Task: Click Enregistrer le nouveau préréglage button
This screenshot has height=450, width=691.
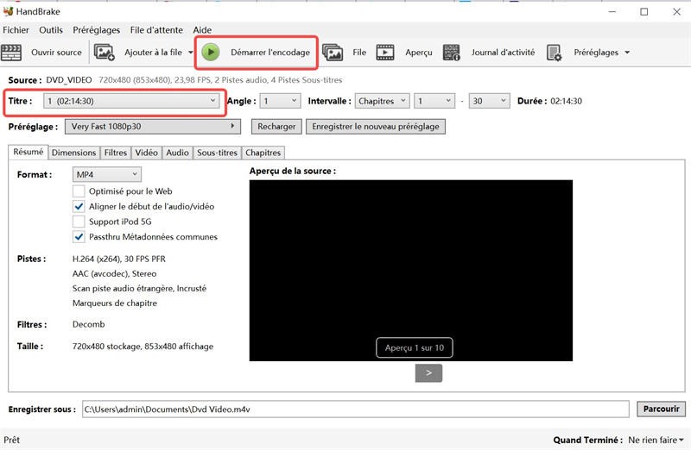Action: [x=376, y=126]
